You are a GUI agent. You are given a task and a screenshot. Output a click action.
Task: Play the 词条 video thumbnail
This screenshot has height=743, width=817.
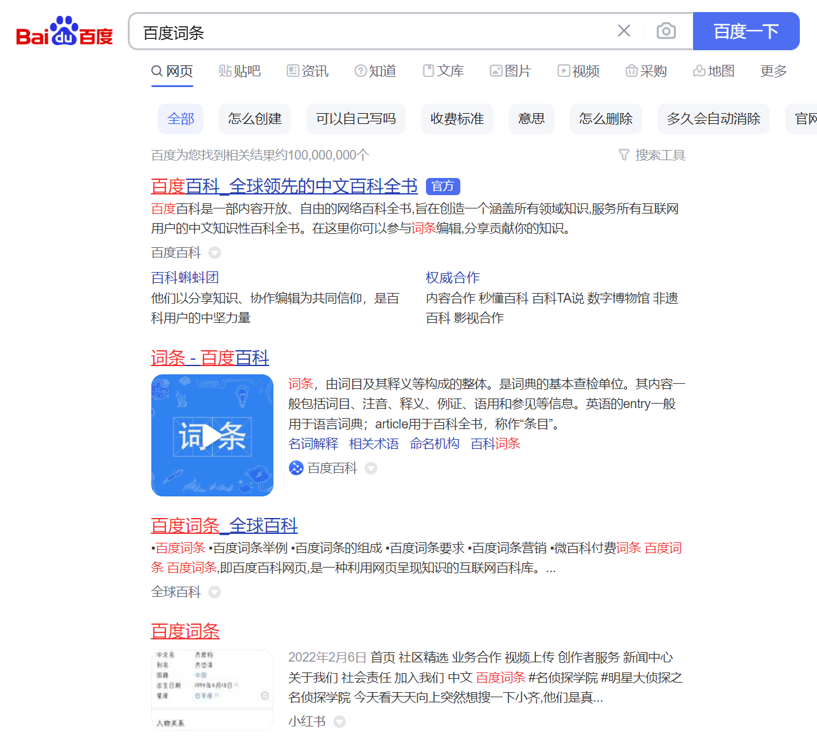tap(212, 435)
